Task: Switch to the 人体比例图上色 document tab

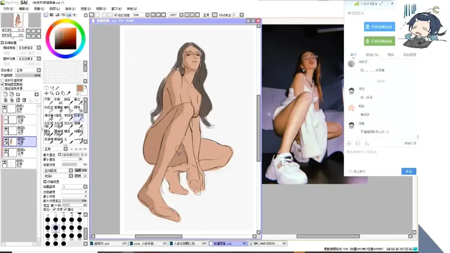Action: click(x=188, y=243)
